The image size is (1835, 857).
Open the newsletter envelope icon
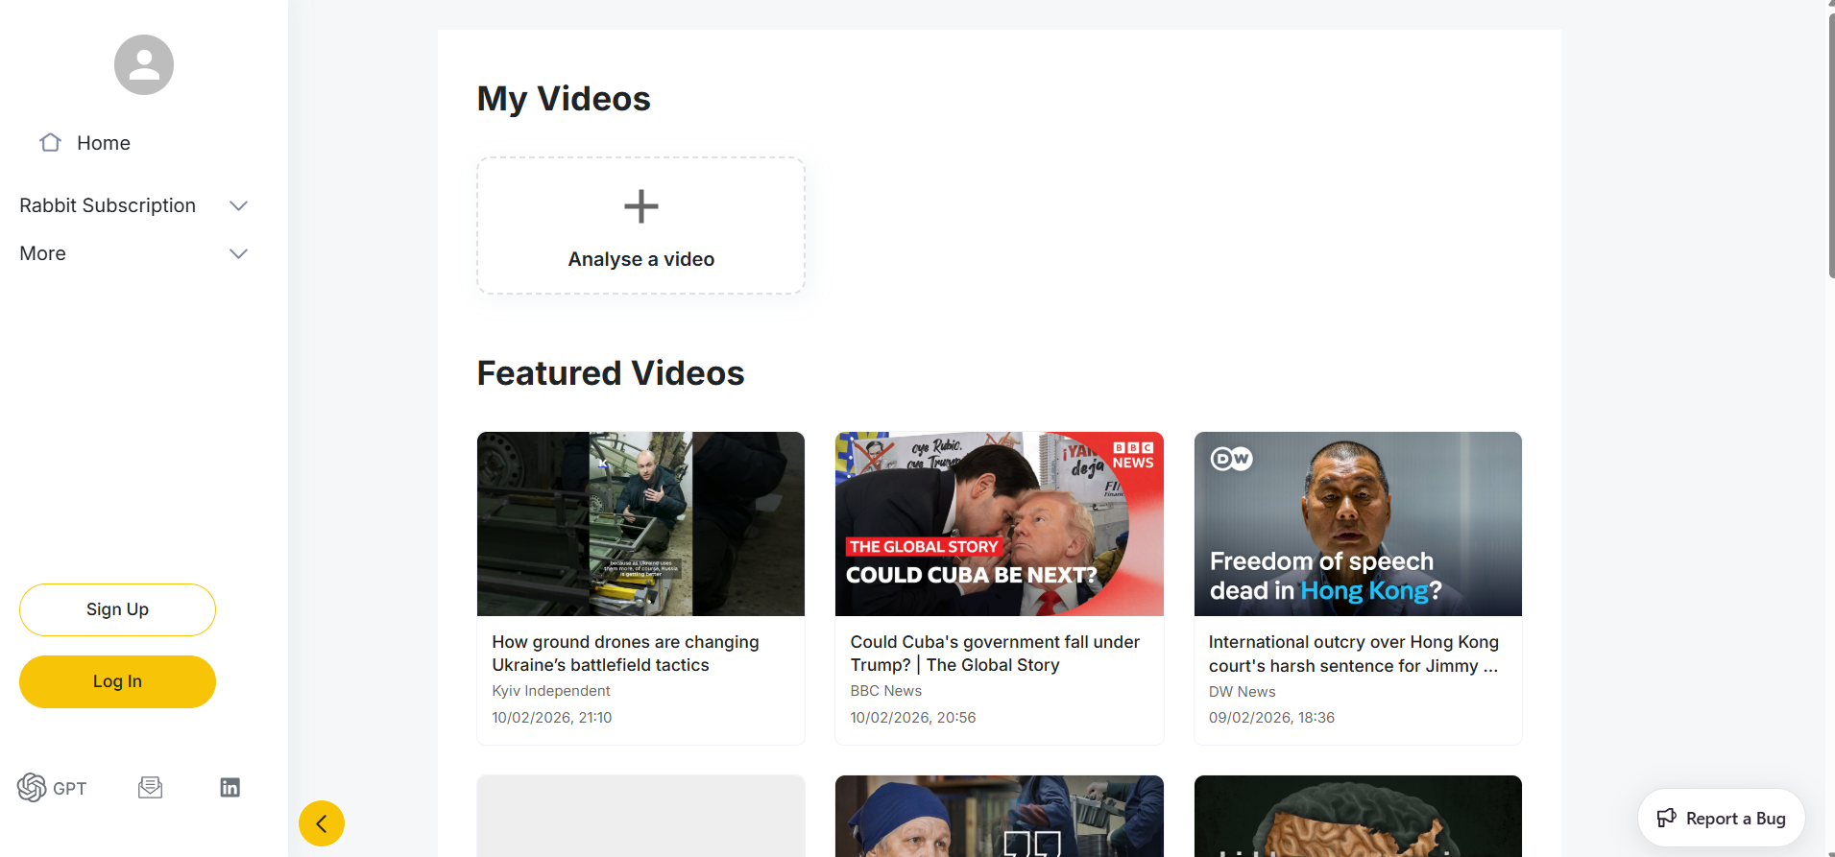[x=151, y=788]
